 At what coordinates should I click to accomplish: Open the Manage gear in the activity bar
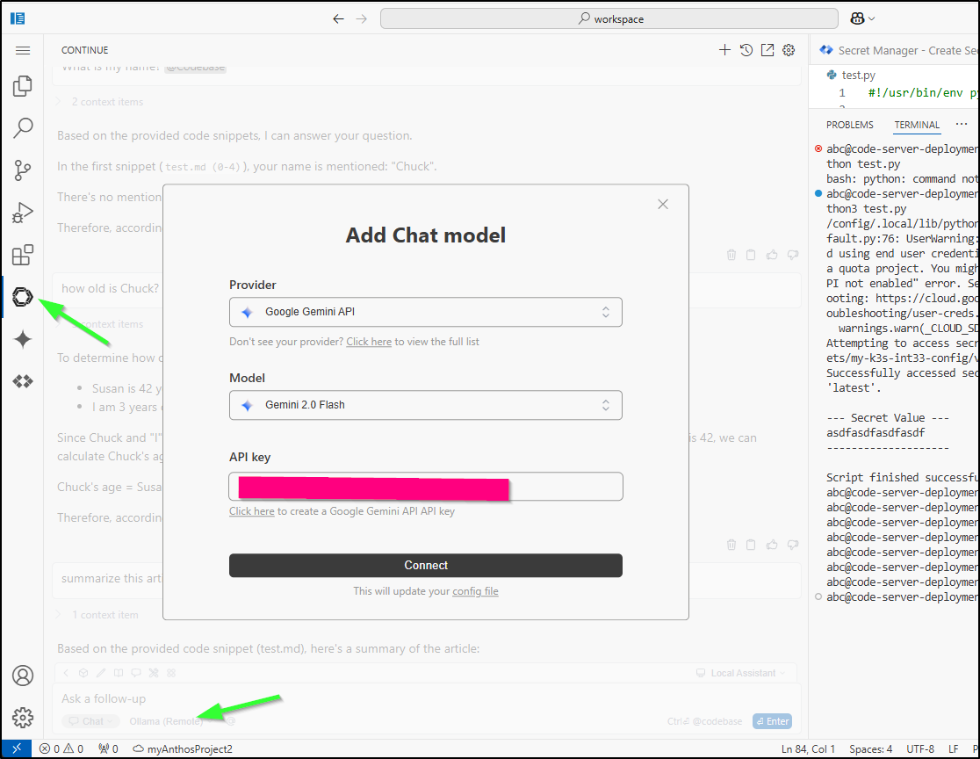(x=23, y=718)
